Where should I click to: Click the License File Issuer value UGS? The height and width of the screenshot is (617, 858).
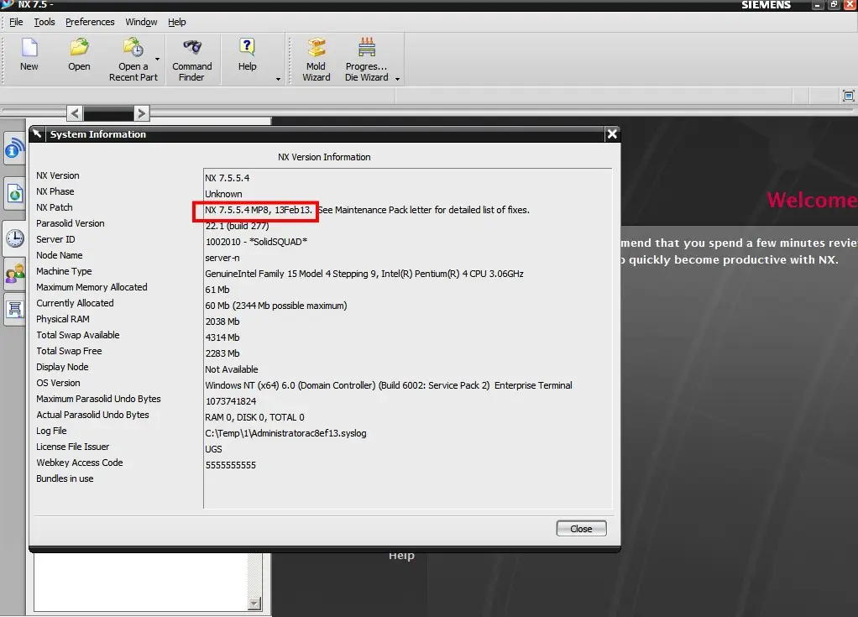213,449
